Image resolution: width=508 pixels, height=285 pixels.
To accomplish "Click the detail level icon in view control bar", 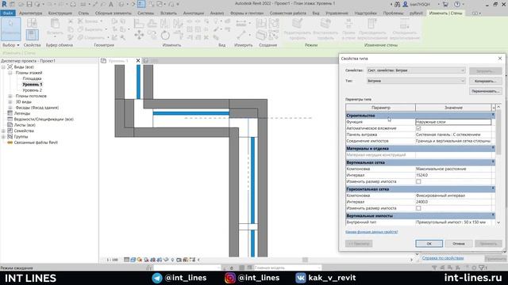I will (127, 260).
